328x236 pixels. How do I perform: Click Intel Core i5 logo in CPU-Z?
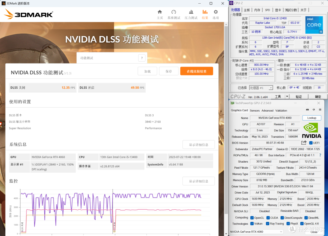(314, 25)
